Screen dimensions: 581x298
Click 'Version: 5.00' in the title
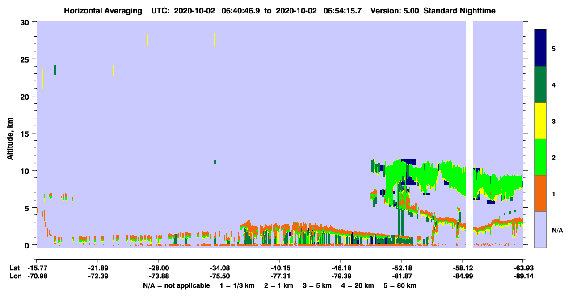point(394,11)
